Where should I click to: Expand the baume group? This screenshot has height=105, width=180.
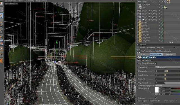point(138,26)
